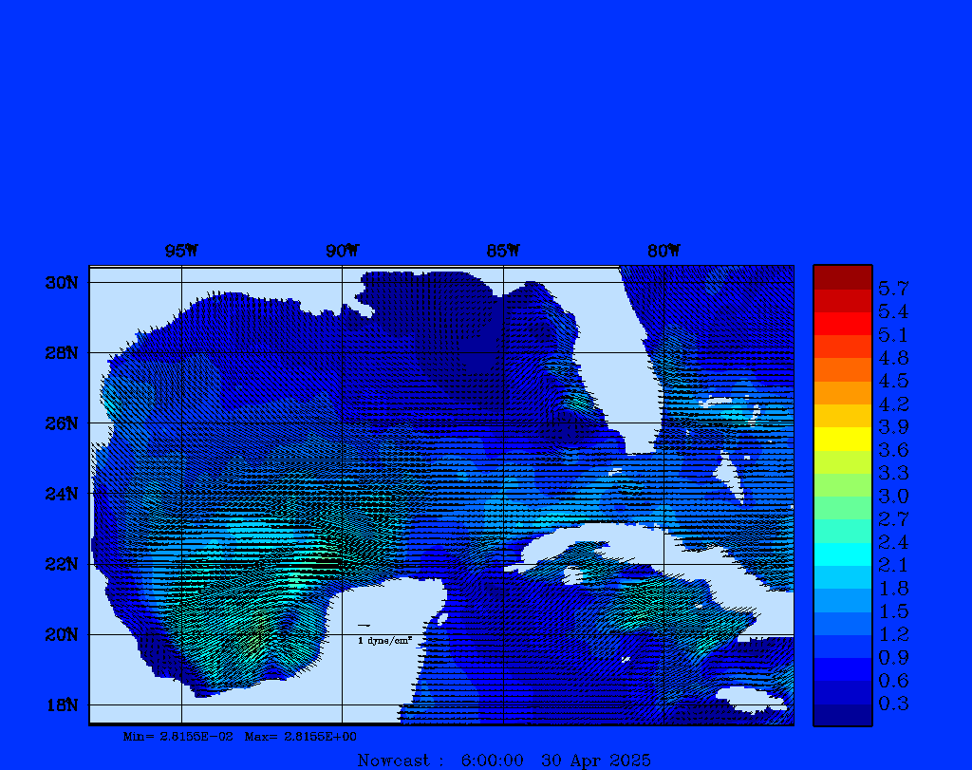Click the 18N latitude label
Screen dimensions: 972x770
coord(60,704)
